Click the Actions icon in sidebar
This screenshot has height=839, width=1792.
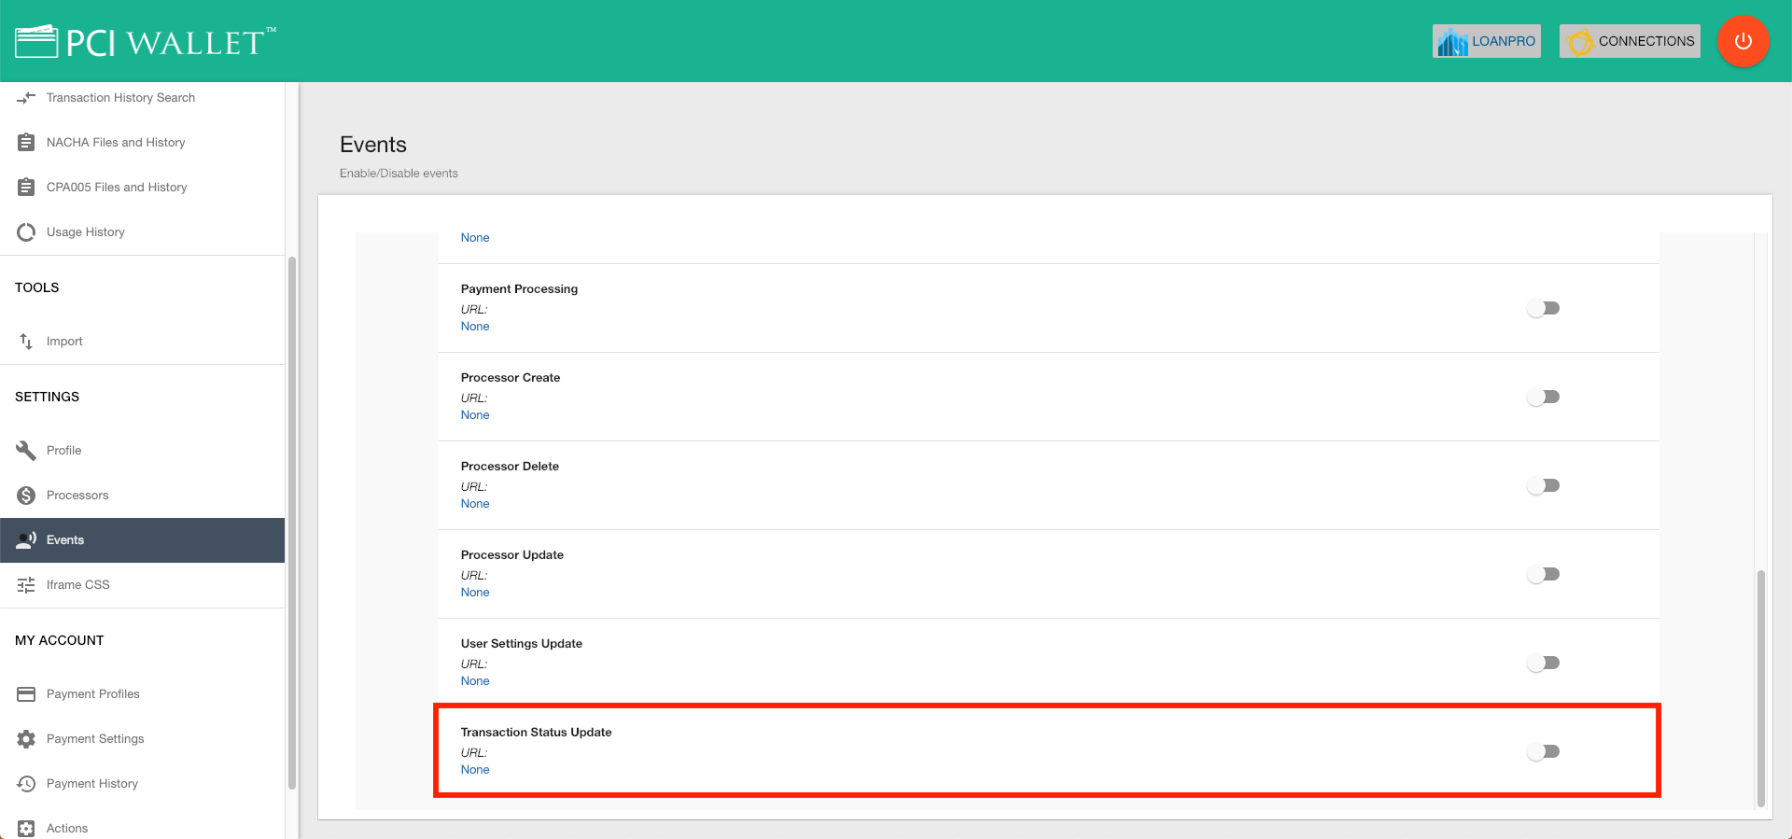click(26, 828)
